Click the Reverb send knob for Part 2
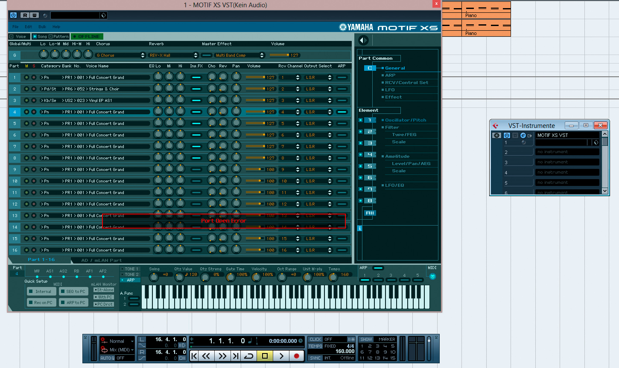 pyautogui.click(x=223, y=89)
